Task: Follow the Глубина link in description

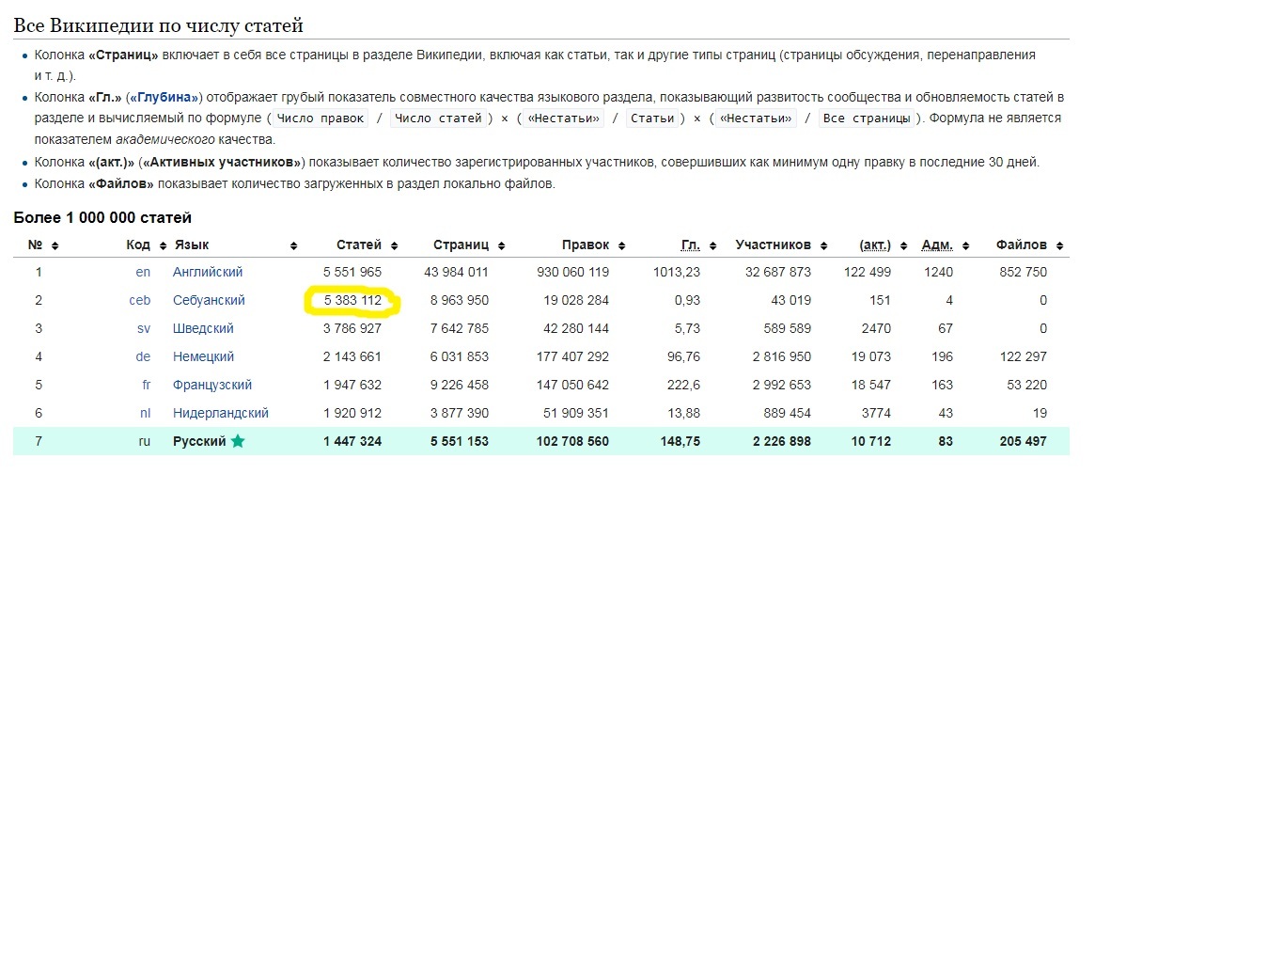Action: [164, 97]
